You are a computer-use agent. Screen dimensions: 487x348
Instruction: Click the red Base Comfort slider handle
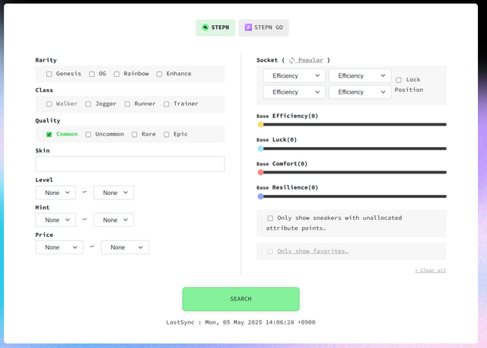pos(260,172)
